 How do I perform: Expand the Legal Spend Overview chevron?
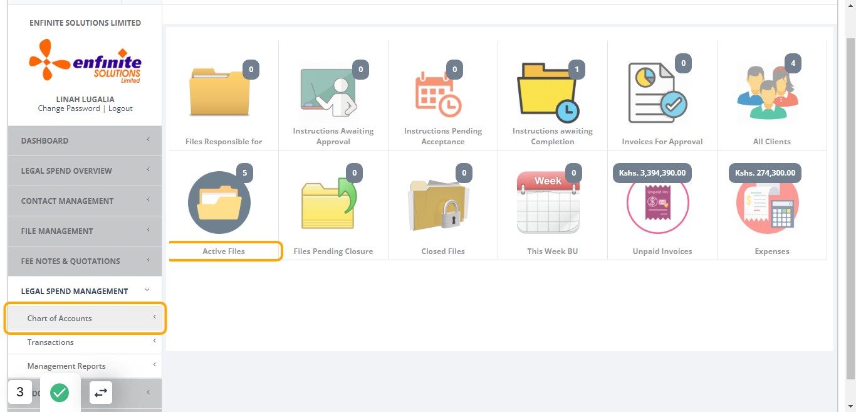(x=149, y=170)
